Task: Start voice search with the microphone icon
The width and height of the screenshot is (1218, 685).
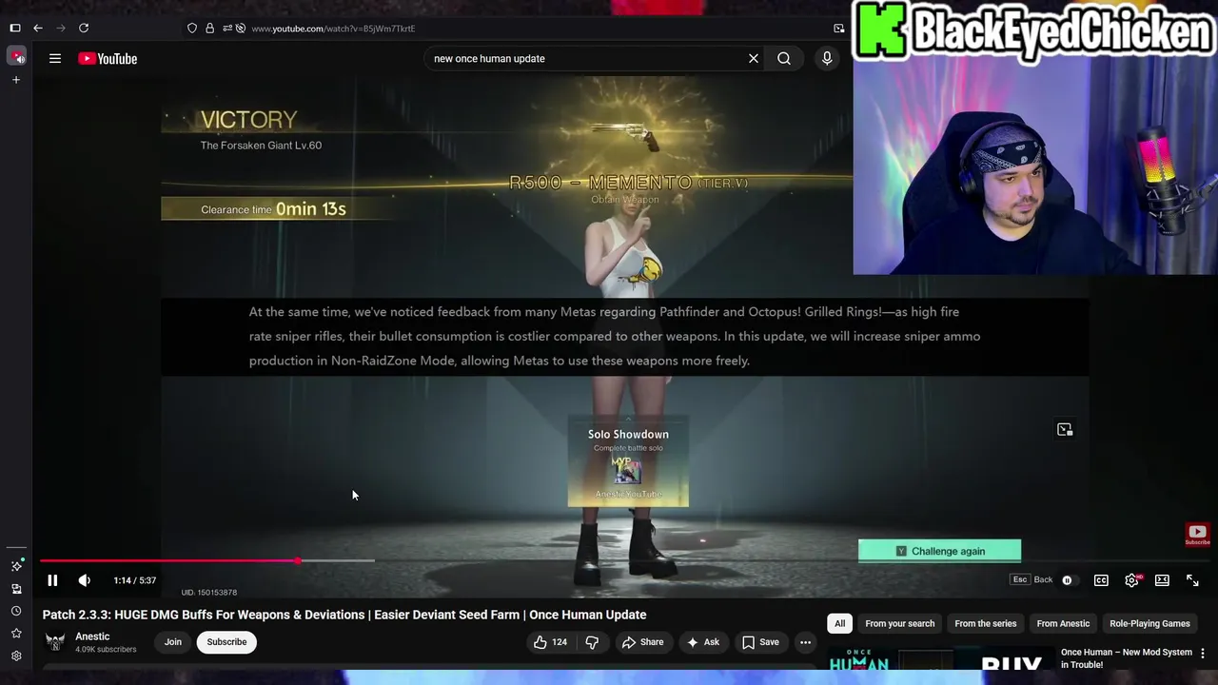Action: (827, 59)
